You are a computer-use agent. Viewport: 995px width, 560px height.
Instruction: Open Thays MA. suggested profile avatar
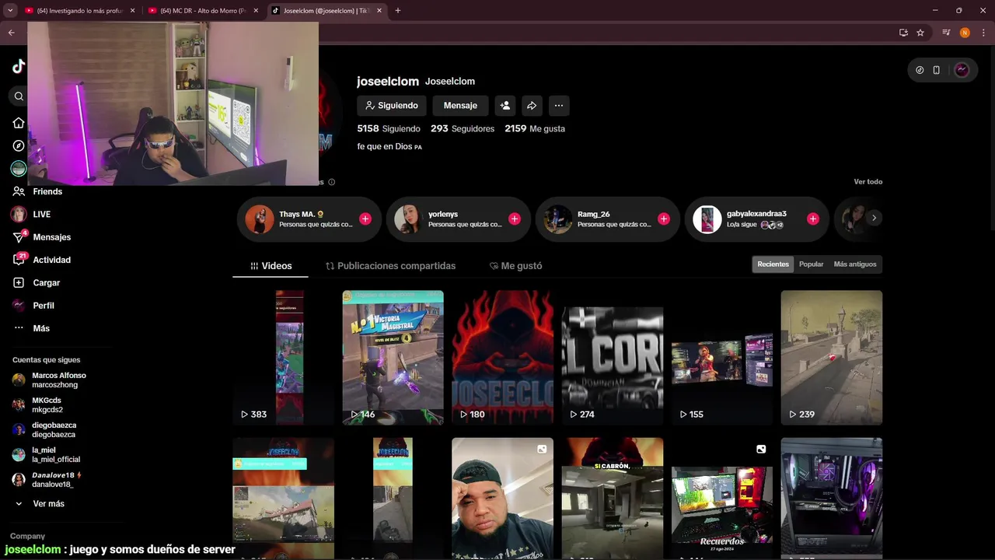pos(260,219)
